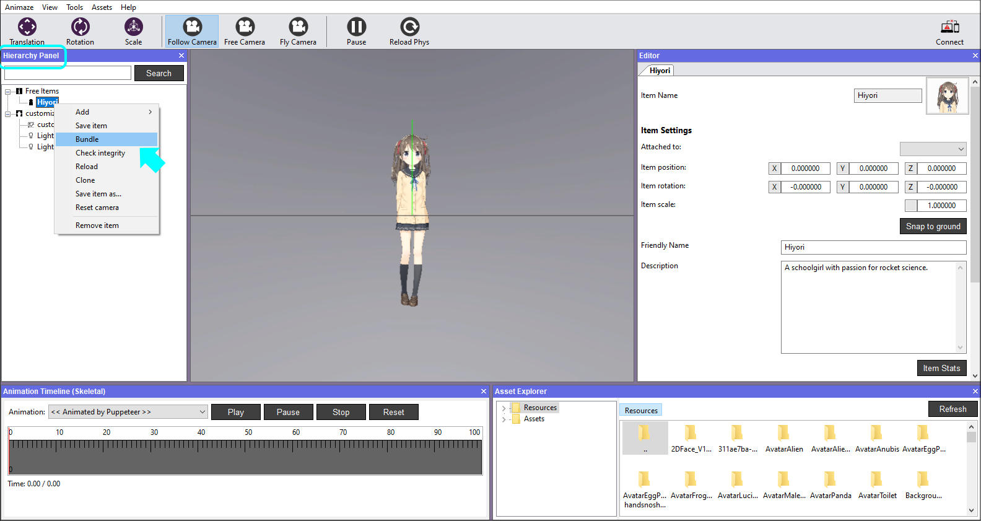This screenshot has width=981, height=521.
Task: Switch to Free Camera mode
Action: point(245,31)
